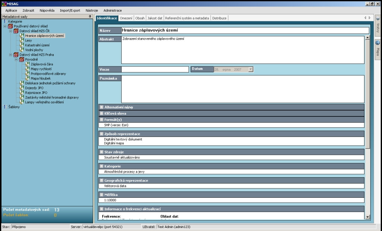Collapse the Klíčová slova section
This screenshot has height=231, width=382.
pos(101,113)
